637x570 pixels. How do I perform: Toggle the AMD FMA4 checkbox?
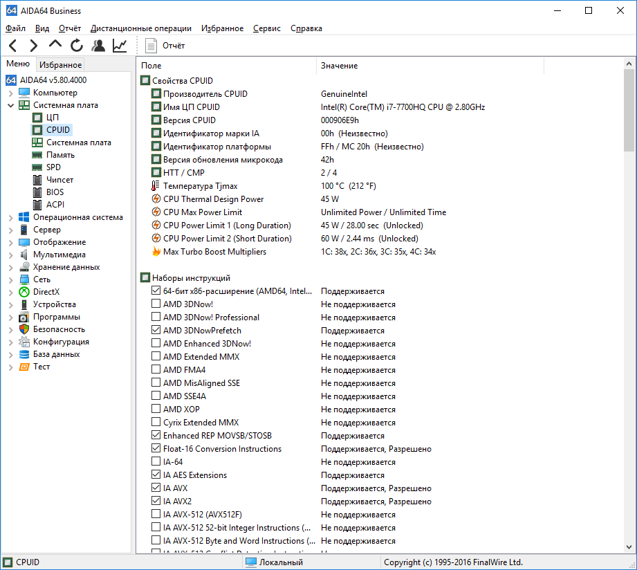coord(156,369)
